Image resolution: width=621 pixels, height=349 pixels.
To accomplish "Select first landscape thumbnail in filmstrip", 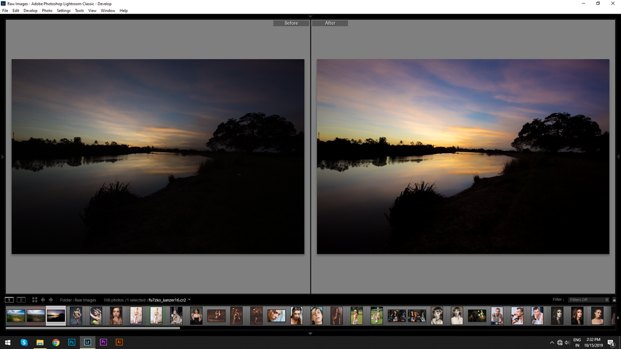I will pos(16,316).
